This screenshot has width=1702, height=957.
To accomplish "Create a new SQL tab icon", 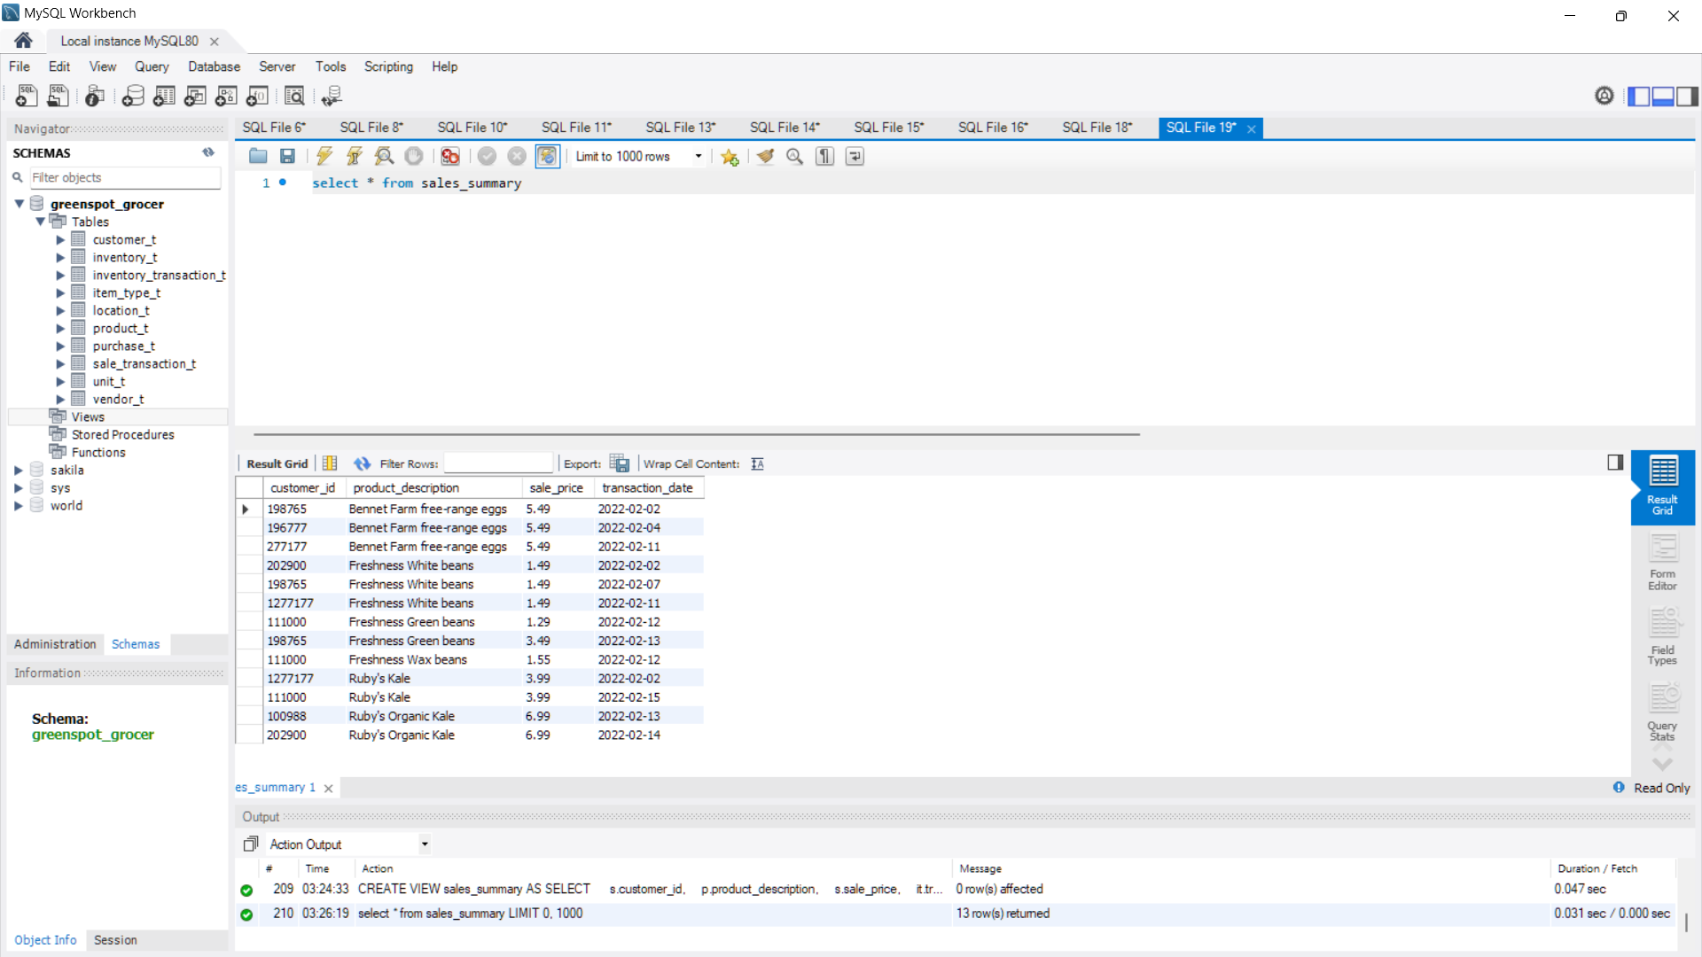I will 27,96.
